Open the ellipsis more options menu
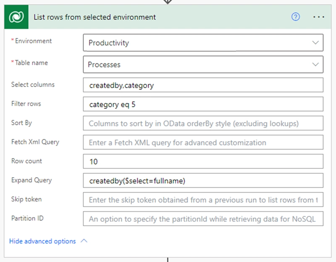 [x=319, y=17]
